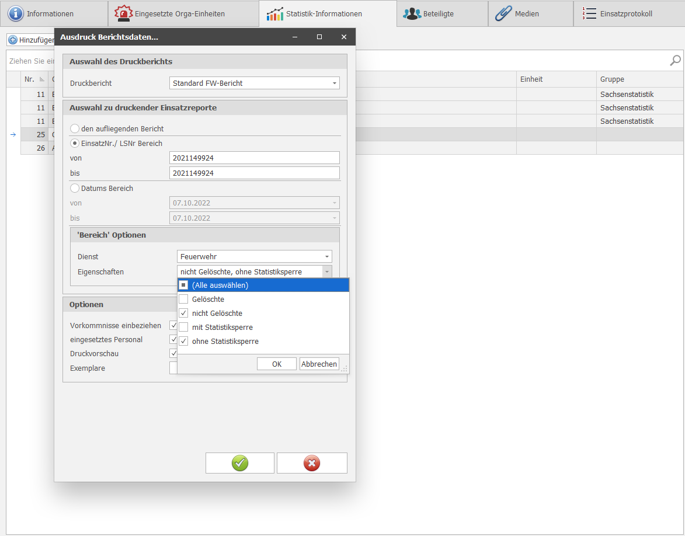Click Abbrechen in the dropdown popup
The height and width of the screenshot is (536, 685).
click(319, 364)
